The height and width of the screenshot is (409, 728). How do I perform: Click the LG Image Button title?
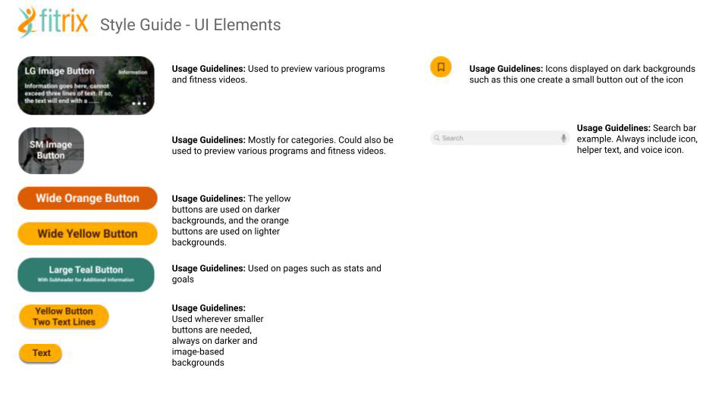tap(60, 71)
